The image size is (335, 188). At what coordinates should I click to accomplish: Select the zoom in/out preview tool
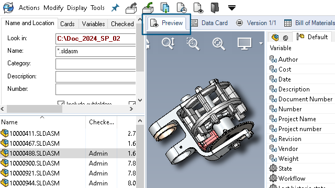pos(168,43)
